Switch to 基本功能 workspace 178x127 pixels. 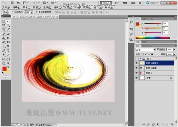[106, 3]
